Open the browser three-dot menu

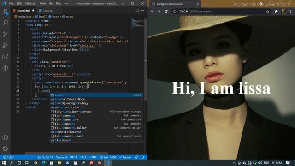290,12
